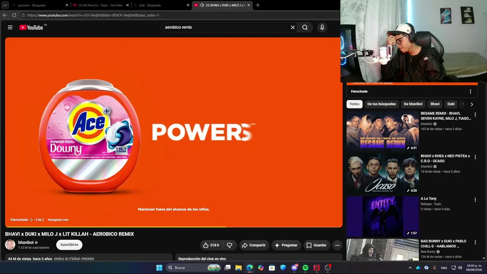Select the 'De tus búsquedas' chip

pos(382,104)
